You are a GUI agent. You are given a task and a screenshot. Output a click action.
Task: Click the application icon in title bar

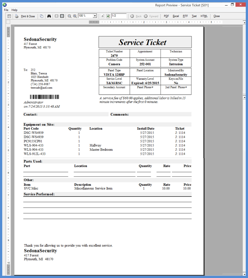[x=4, y=5]
